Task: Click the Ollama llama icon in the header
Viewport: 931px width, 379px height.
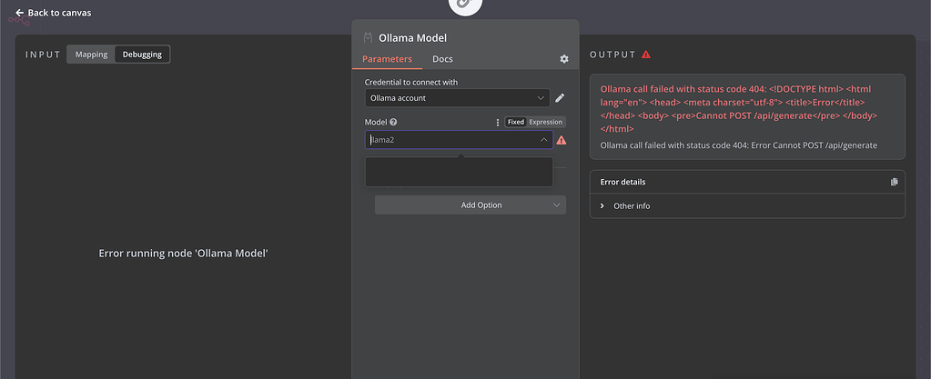Action: [x=368, y=38]
